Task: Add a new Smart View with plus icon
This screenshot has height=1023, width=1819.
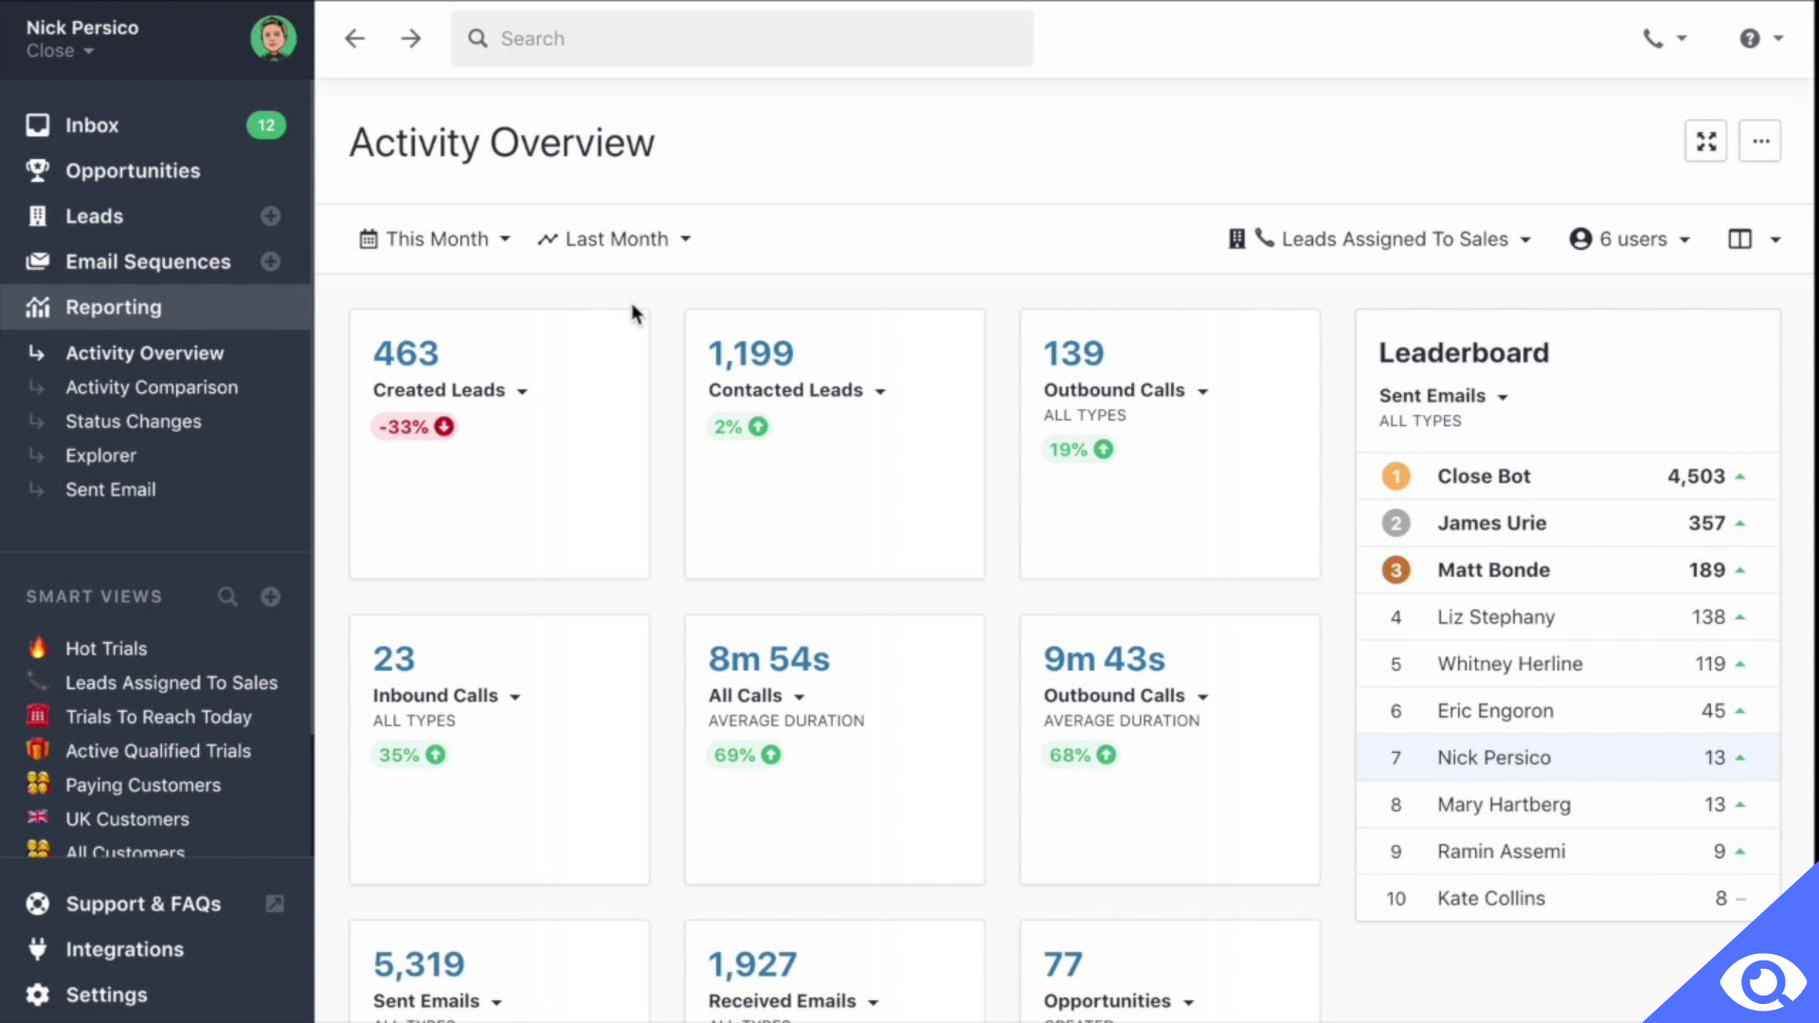Action: 271,596
